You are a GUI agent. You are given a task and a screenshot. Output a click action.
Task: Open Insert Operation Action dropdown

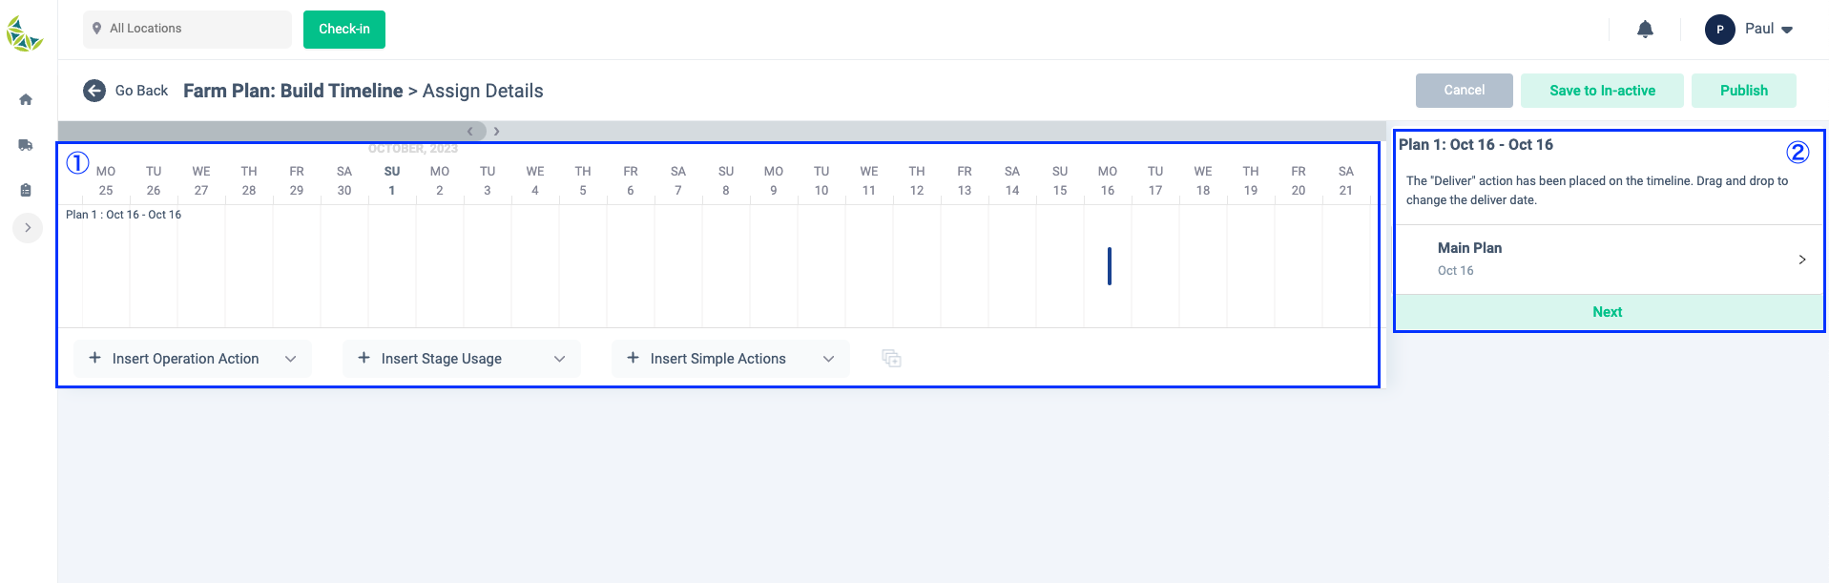click(193, 359)
